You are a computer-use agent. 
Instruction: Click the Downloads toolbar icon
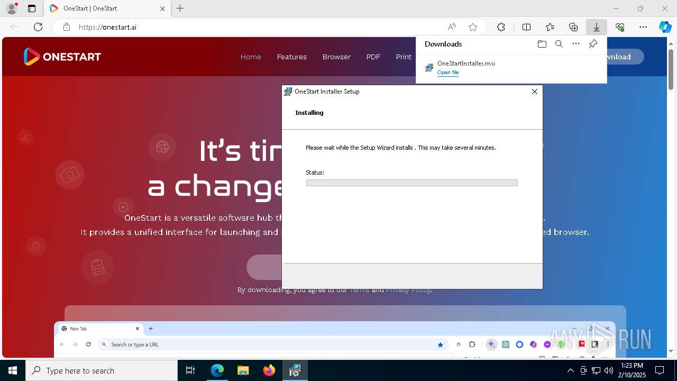click(597, 27)
